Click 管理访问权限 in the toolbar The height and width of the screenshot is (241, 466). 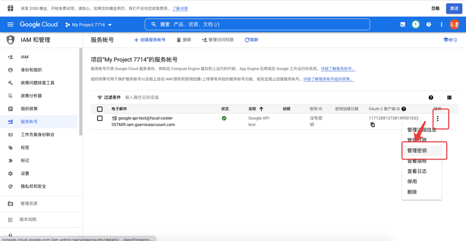(x=218, y=39)
